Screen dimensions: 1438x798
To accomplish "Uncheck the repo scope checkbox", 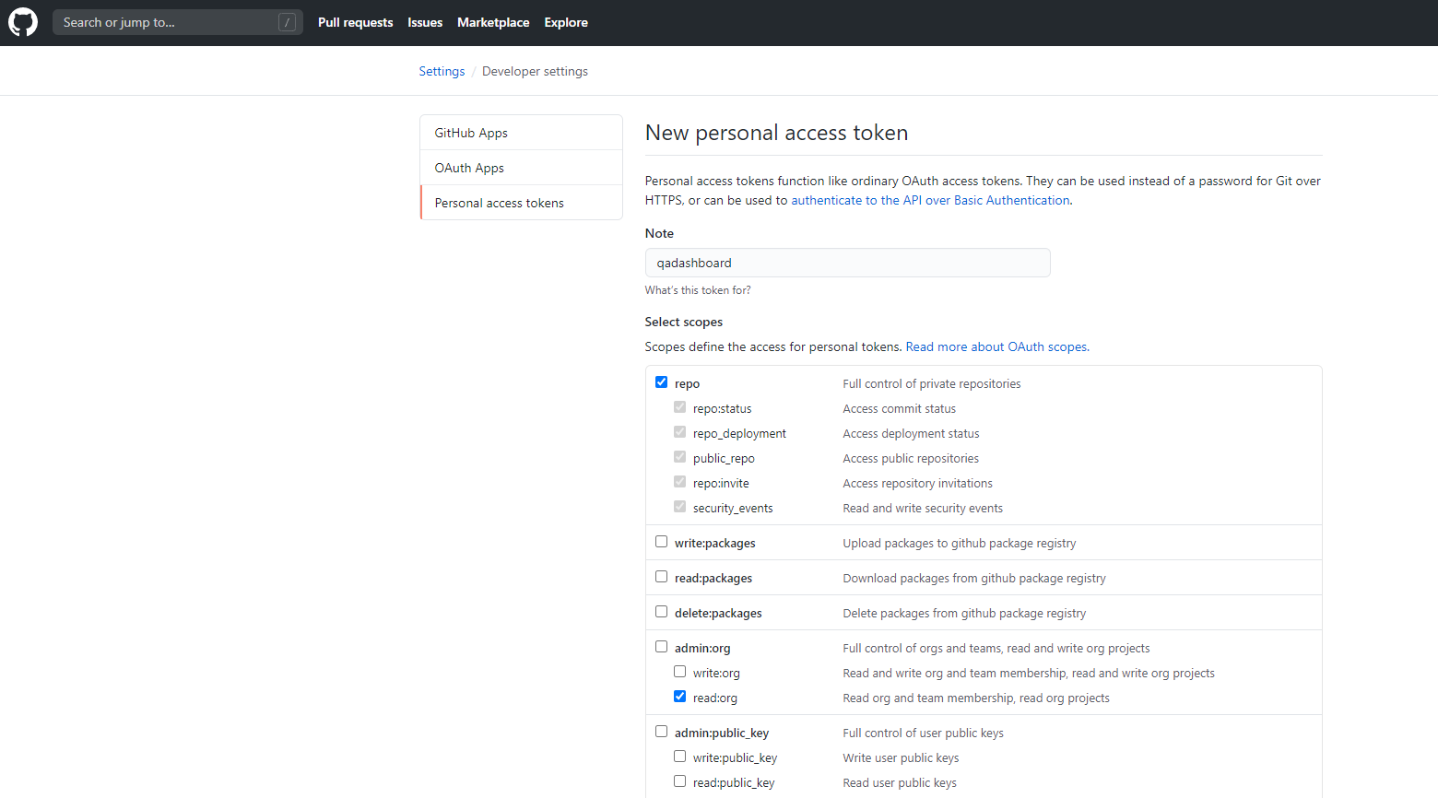I will pyautogui.click(x=661, y=381).
